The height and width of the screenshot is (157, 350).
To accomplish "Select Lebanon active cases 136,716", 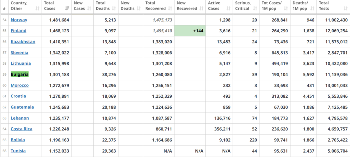I will 222,118.
